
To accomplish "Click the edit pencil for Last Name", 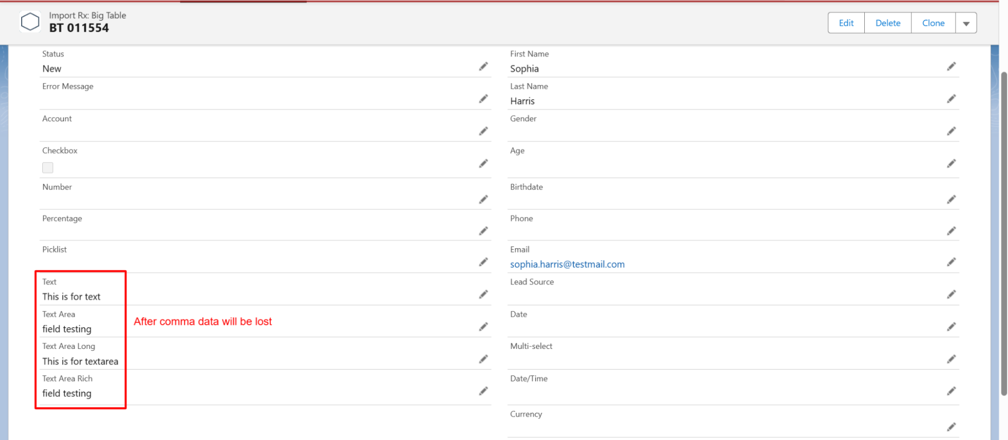I will point(951,99).
